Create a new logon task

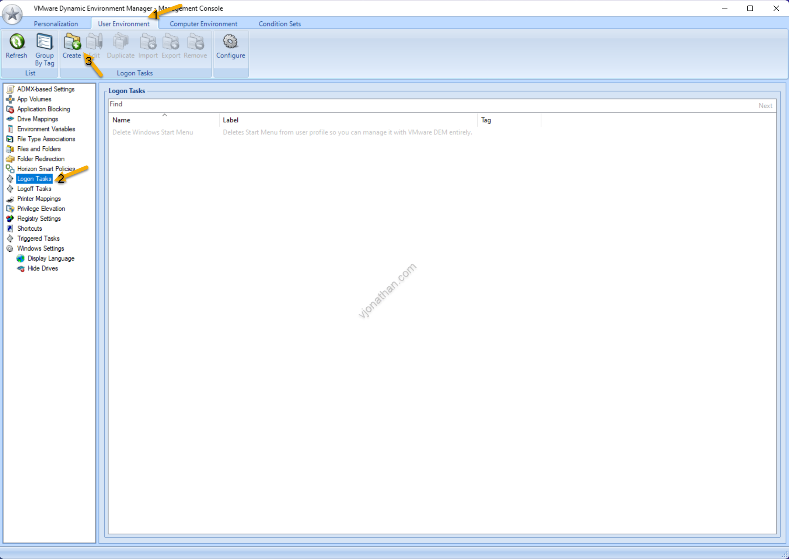click(x=72, y=46)
